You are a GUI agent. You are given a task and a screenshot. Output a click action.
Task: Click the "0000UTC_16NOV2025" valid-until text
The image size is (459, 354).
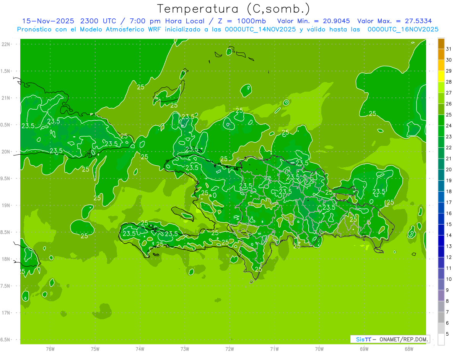pyautogui.click(x=403, y=29)
